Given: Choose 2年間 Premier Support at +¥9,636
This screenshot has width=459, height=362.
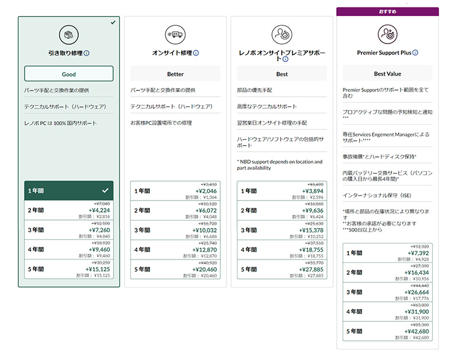Looking at the screenshot, I should click(282, 210).
